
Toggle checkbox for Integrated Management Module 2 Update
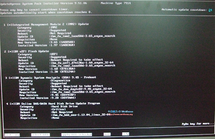tap(10, 25)
